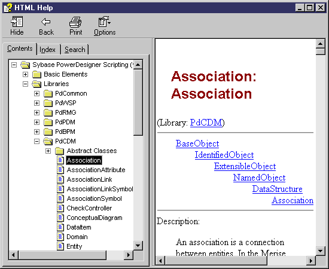Switch to the Search tab

tap(75, 50)
